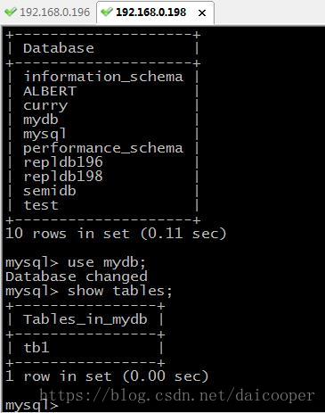The image size is (325, 413).
Task: Select the 192.168.0.198 session tab
Action: [155, 12]
